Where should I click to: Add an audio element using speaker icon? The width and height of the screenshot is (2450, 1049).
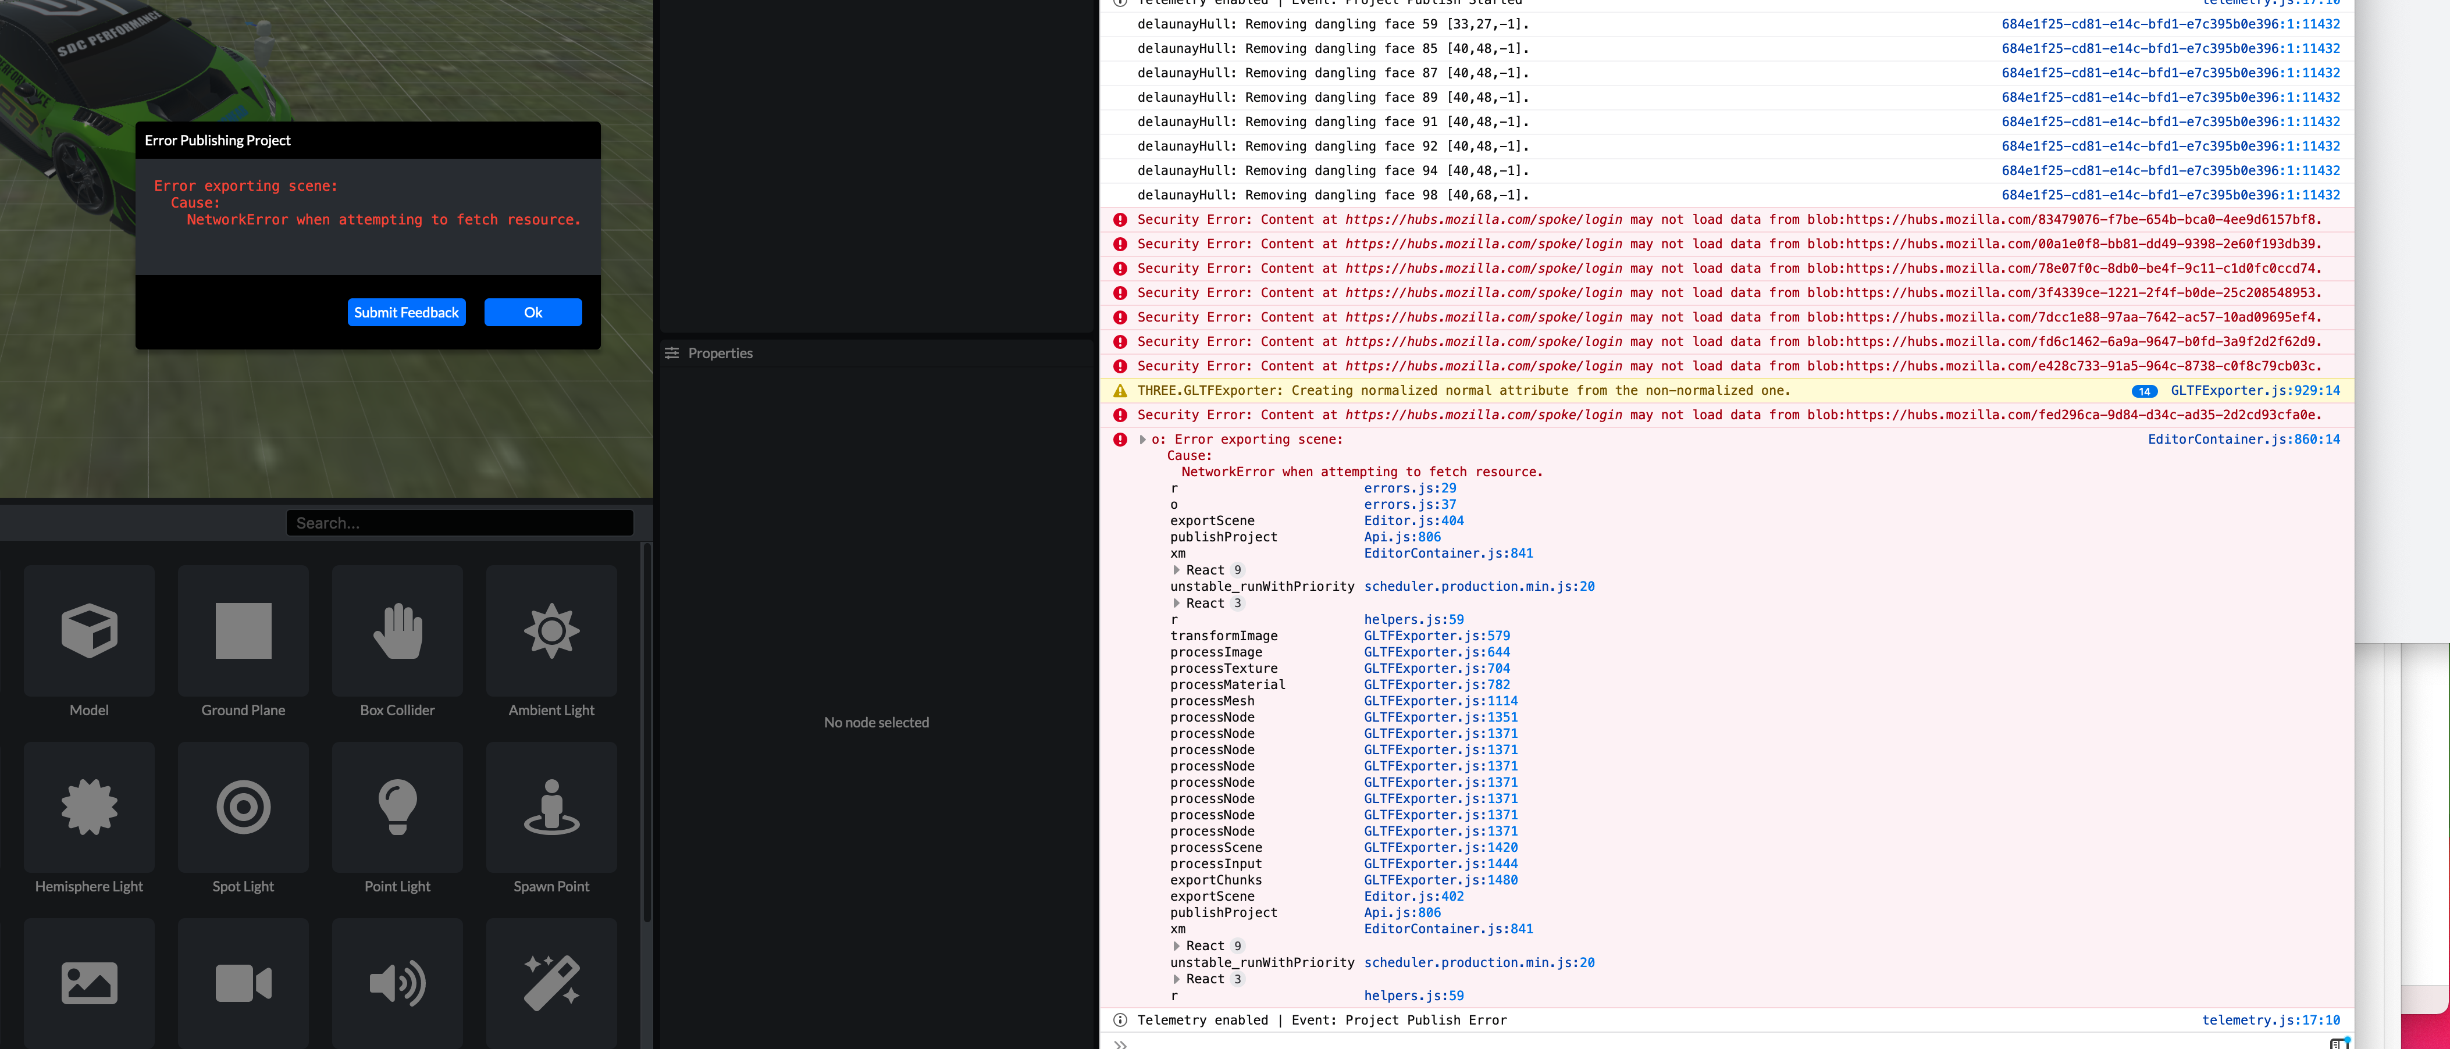(397, 983)
